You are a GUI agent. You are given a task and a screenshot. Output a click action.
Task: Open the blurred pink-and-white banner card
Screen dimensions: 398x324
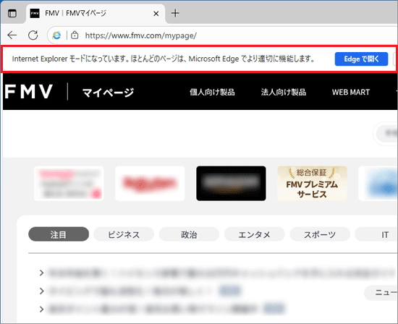point(69,184)
